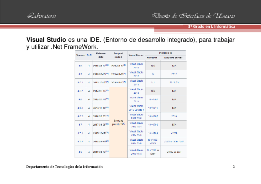Click Windows 'N/A' cell in the 4.0 row

pyautogui.click(x=153, y=66)
